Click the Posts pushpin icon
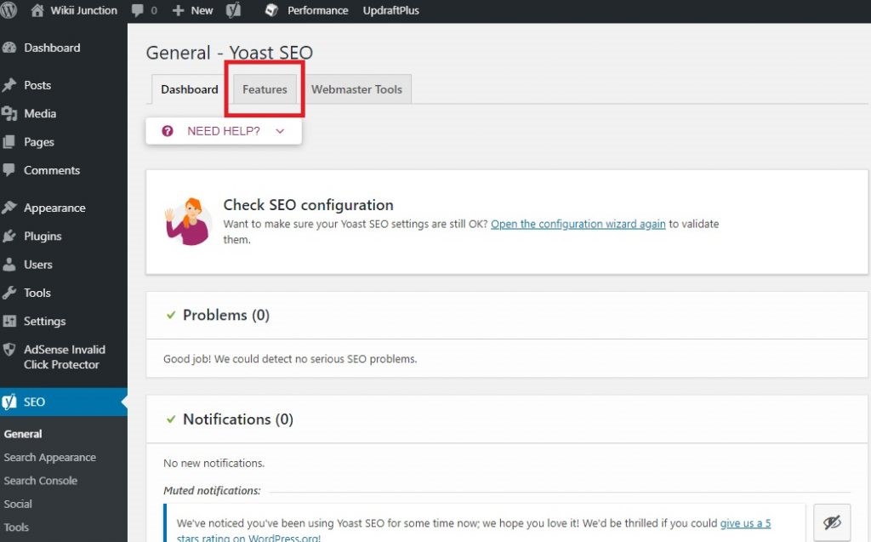This screenshot has height=542, width=871. (x=9, y=85)
